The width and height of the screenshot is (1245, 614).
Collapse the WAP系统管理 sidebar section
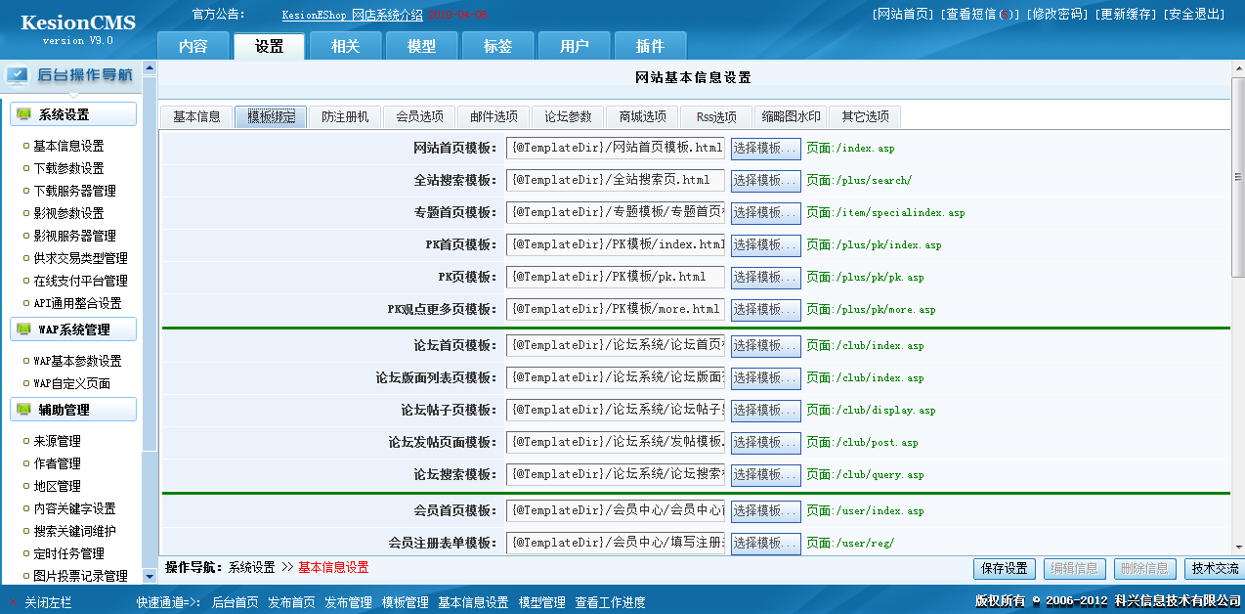[73, 329]
